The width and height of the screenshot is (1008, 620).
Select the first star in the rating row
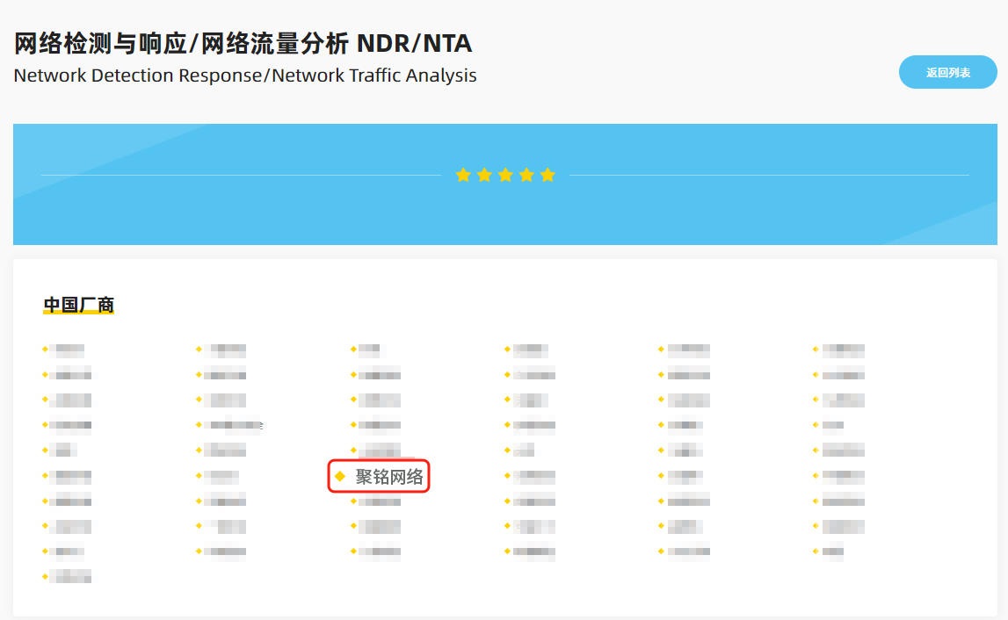point(463,176)
